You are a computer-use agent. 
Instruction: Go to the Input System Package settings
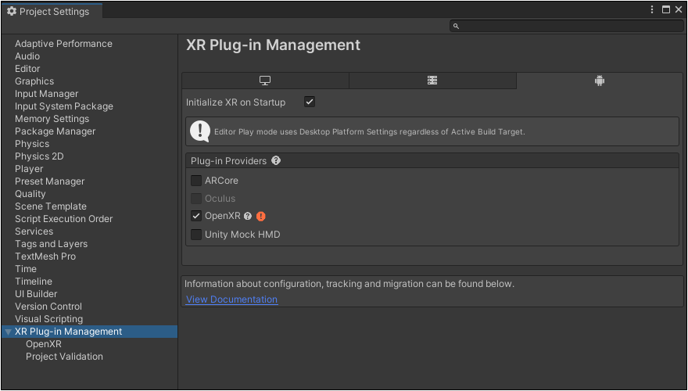click(64, 106)
